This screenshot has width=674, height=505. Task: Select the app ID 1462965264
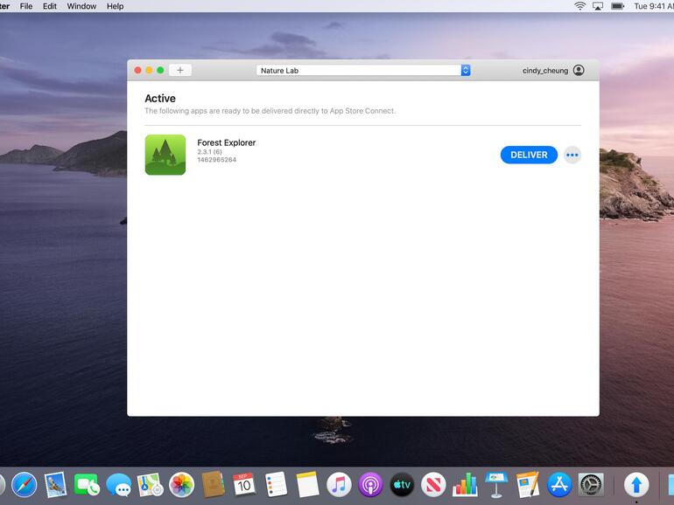point(217,160)
